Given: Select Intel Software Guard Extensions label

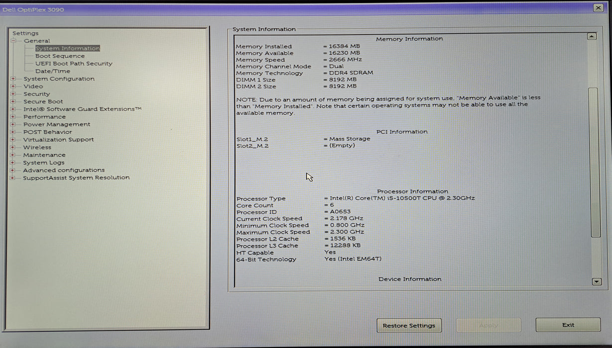Looking at the screenshot, I should pos(82,109).
